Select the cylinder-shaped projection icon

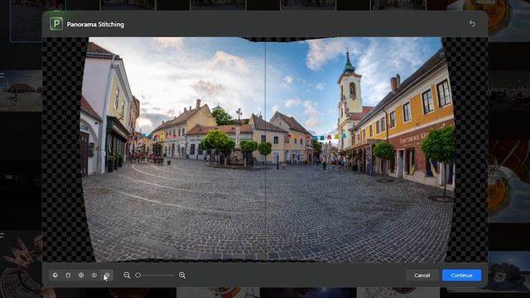click(68, 276)
